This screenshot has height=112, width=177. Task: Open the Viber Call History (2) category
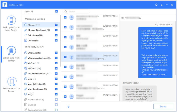click(41, 84)
